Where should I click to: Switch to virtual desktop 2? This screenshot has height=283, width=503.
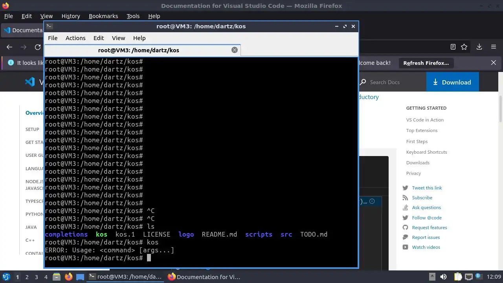point(27,277)
